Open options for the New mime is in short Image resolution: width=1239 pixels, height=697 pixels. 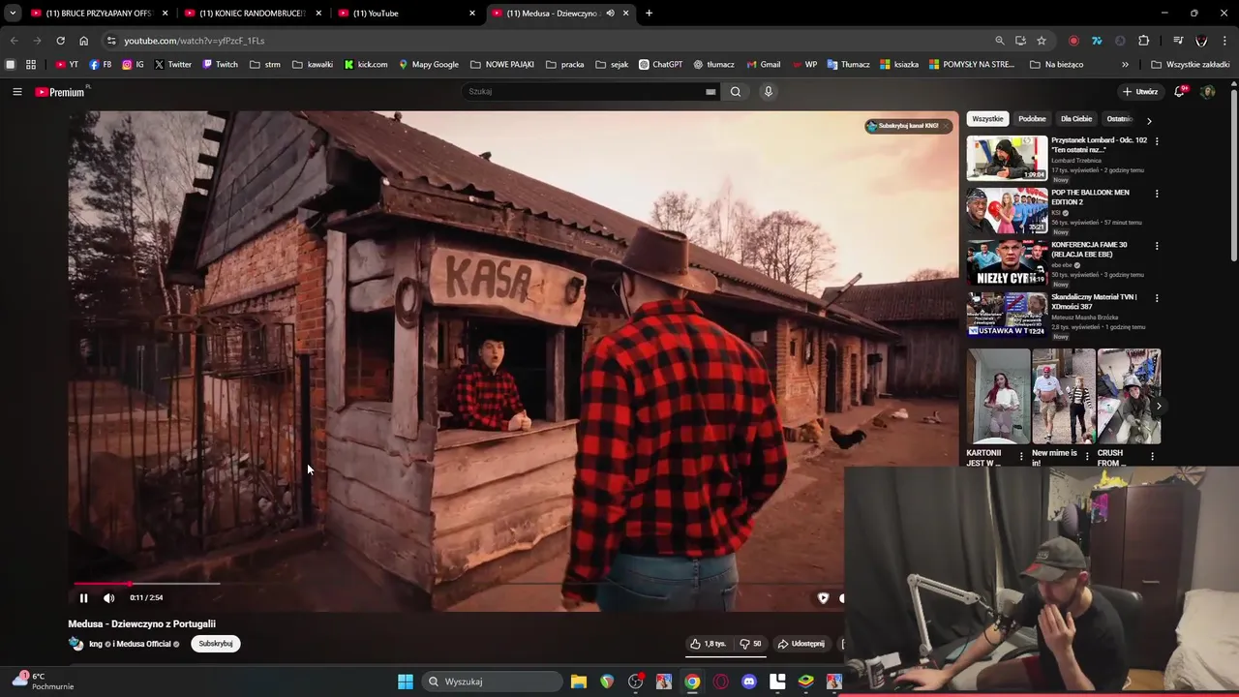1087,456
